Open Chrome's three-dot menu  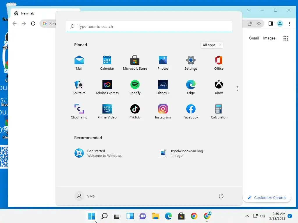(289, 24)
